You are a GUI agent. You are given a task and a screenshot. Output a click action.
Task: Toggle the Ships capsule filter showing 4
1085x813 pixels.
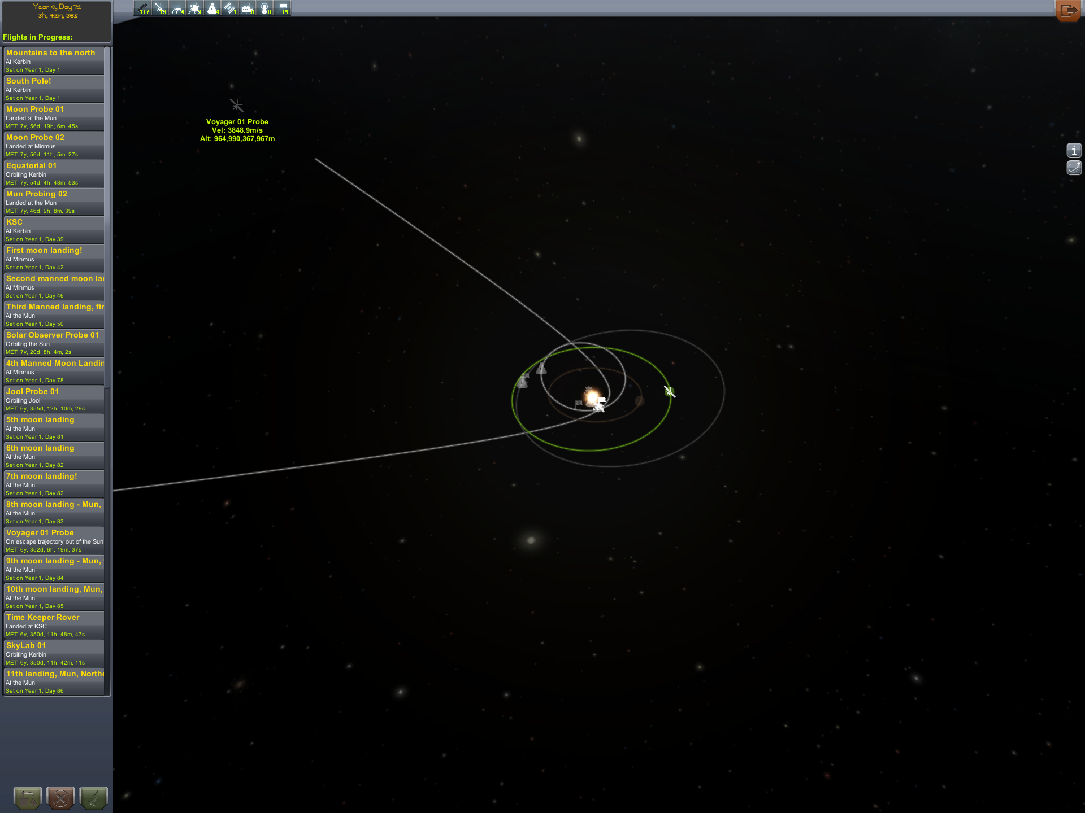click(x=213, y=8)
